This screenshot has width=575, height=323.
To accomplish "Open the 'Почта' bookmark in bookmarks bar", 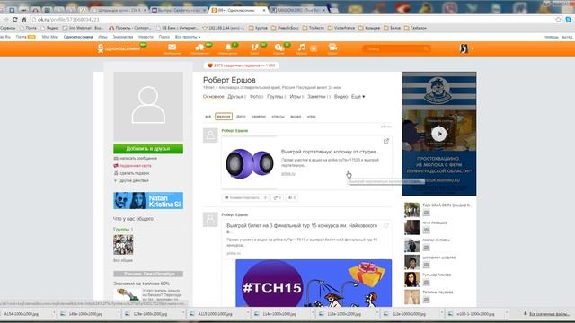I will [28, 28].
